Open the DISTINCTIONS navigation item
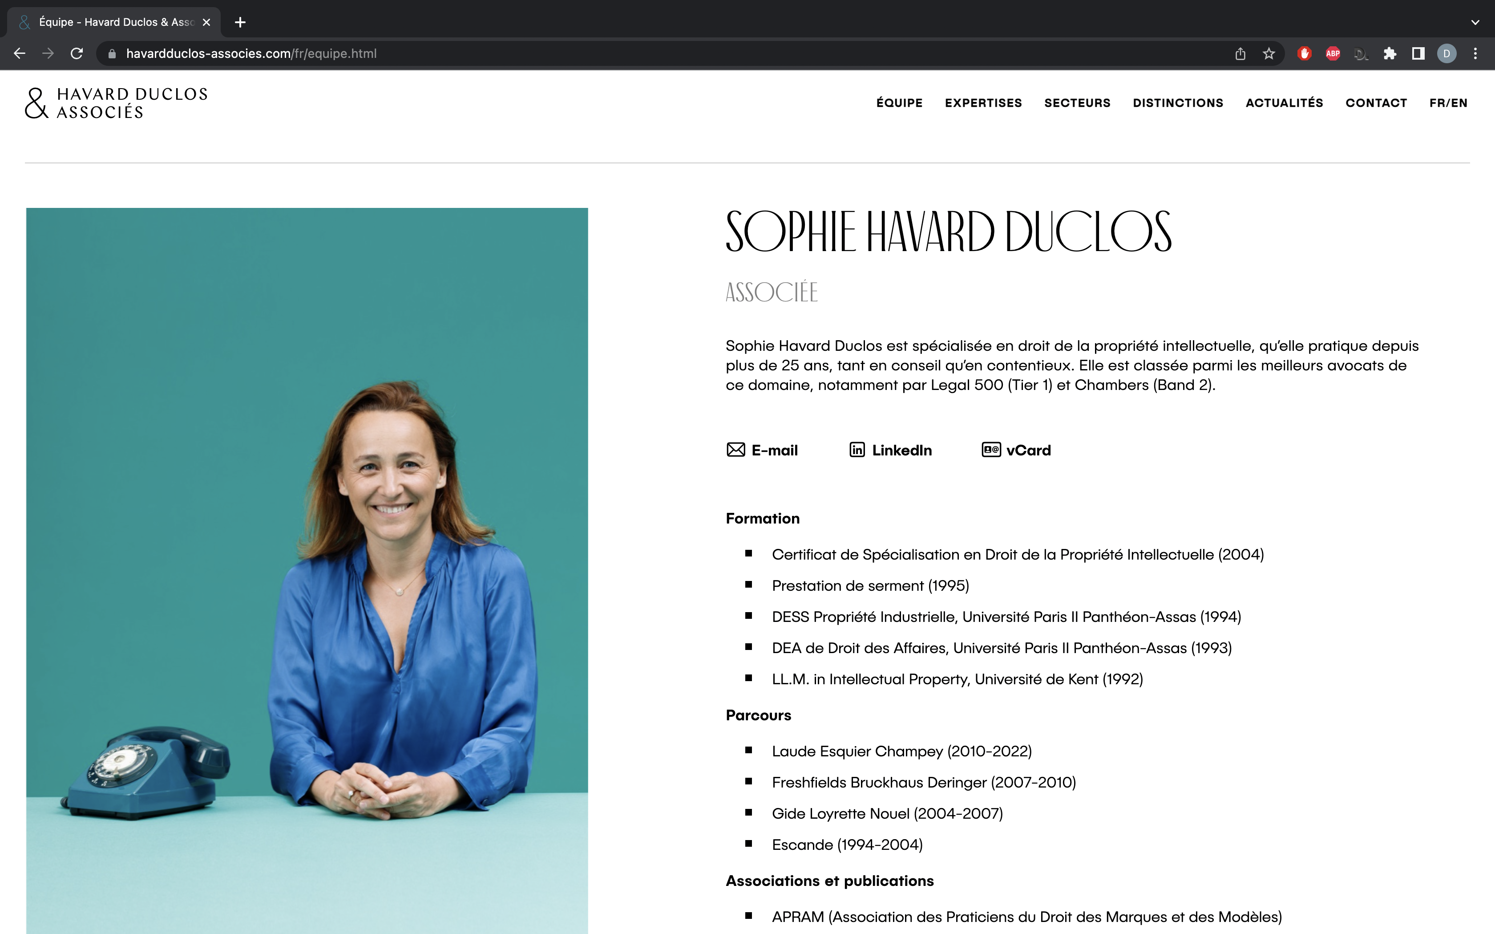This screenshot has height=934, width=1495. [1178, 103]
